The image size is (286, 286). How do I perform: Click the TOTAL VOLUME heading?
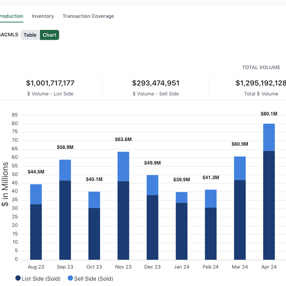(x=261, y=67)
